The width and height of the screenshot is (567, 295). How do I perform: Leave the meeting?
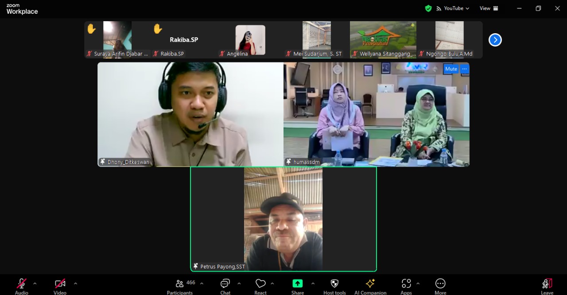[547, 284]
